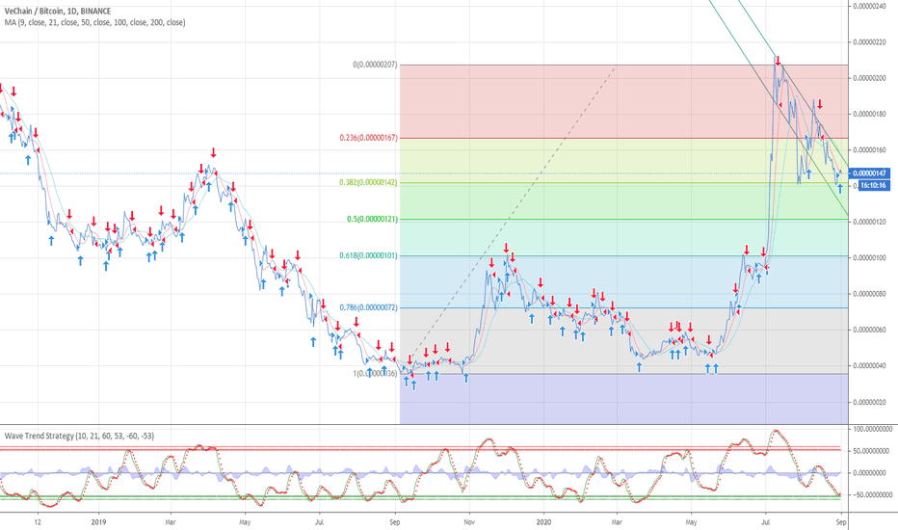Click 0.00000220 on the price axis

[x=869, y=41]
